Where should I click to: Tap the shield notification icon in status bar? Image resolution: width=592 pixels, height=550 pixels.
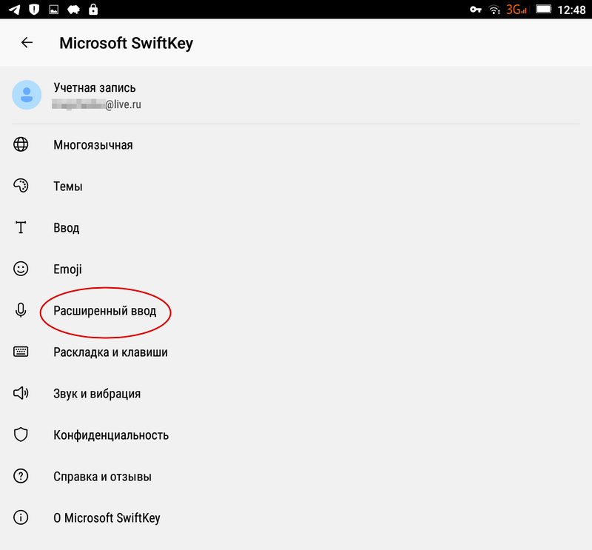coord(34,10)
